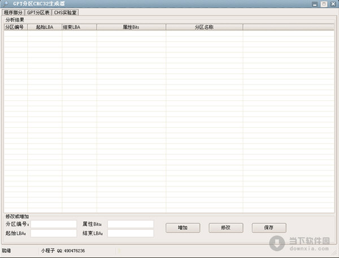Viewport: 339px width, 258px height.
Task: Sort by 属性Bits column header
Action: pos(131,27)
